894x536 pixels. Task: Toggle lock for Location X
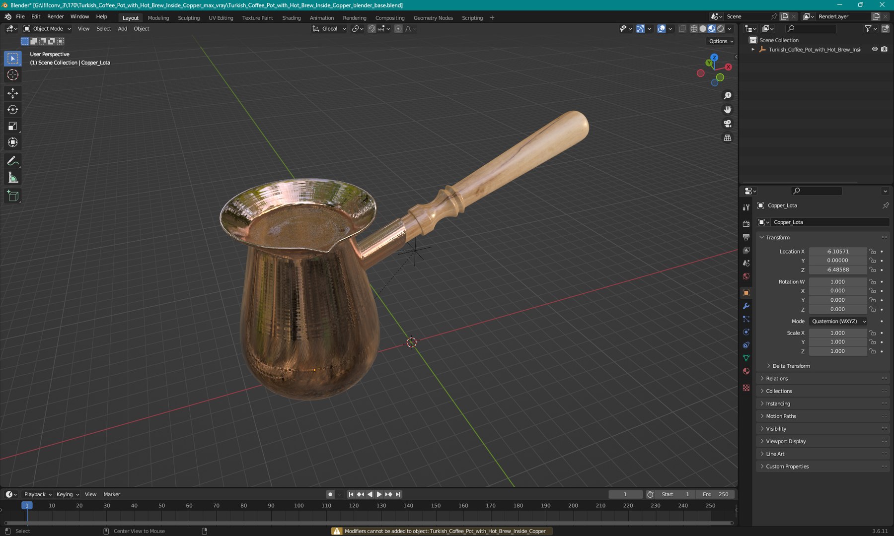[x=873, y=252]
